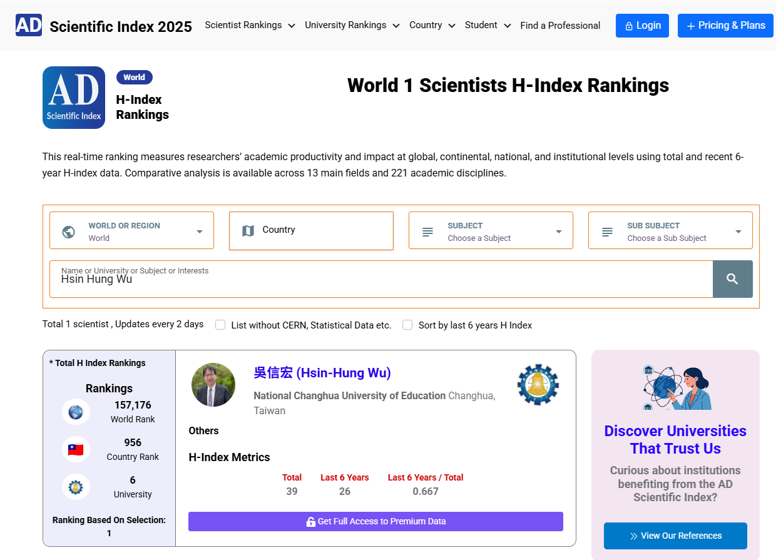Screen dimensions: 776x560
Task: Click the lines icon beside Subject
Action: (427, 232)
